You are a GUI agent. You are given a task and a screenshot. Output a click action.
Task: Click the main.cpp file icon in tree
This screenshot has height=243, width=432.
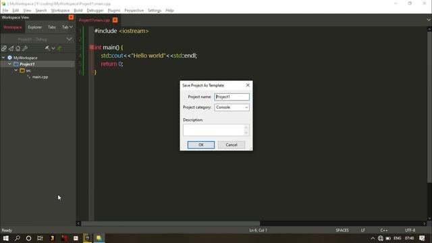(28, 77)
